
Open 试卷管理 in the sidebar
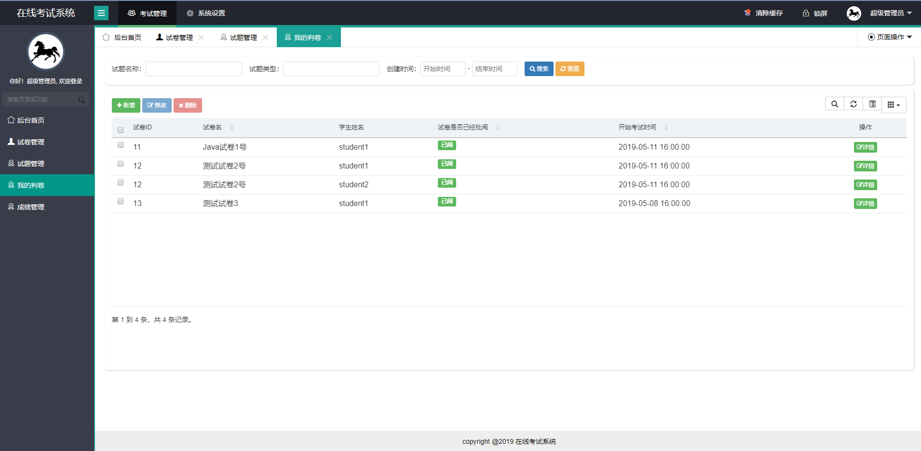47,142
